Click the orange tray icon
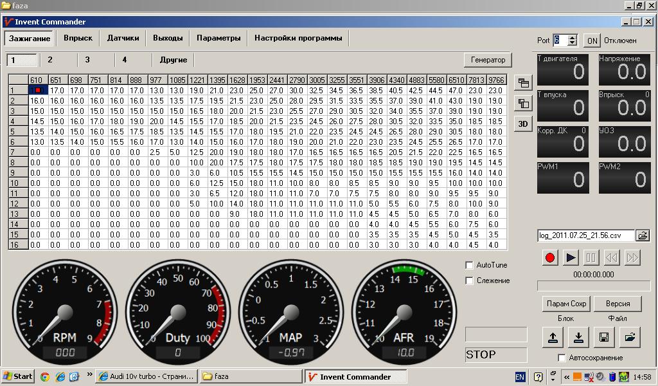 [x=577, y=377]
